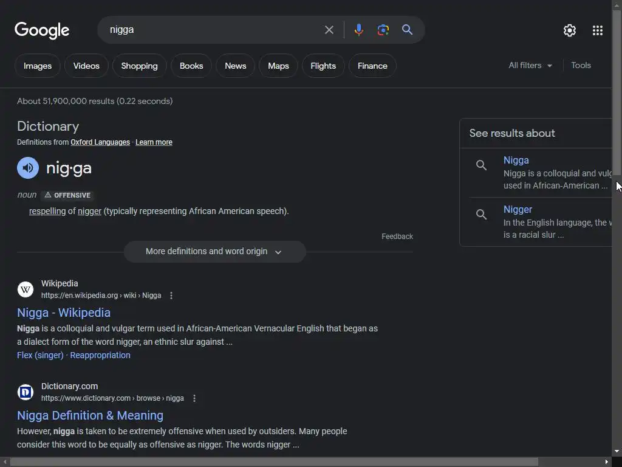Switch to the Flights filter
The image size is (622, 467).
(x=323, y=66)
